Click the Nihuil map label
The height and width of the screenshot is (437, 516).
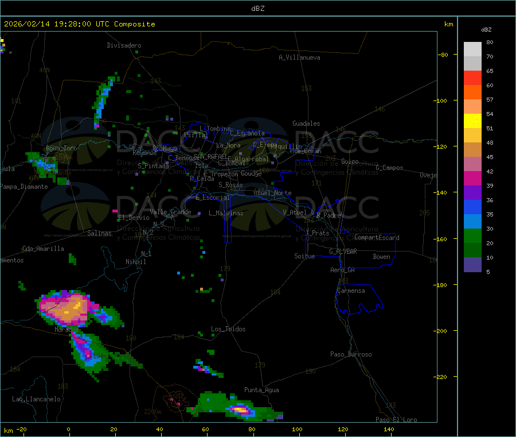pos(135,262)
